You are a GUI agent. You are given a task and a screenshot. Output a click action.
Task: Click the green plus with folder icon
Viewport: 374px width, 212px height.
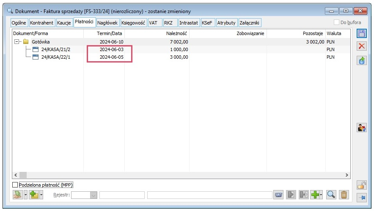point(34,195)
